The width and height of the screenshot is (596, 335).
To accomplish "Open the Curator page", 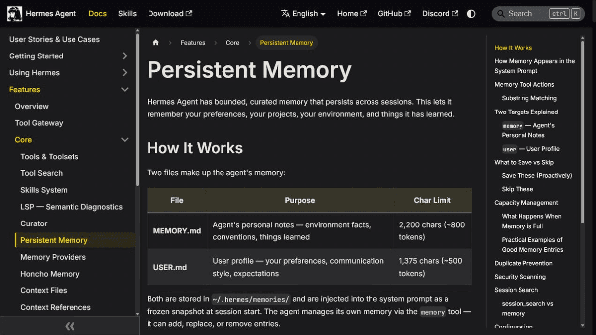I will click(x=34, y=223).
